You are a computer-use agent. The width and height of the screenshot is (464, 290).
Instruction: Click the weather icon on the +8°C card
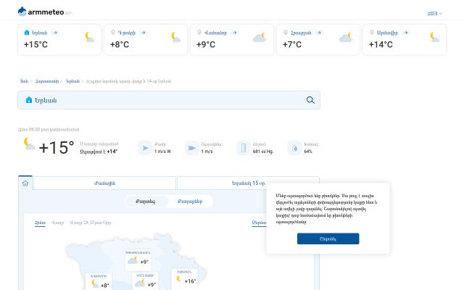coord(175,37)
